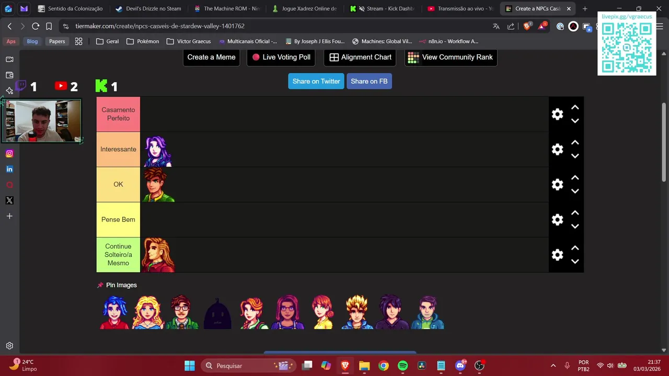Open the Alignment Chart
Image resolution: width=669 pixels, height=376 pixels.
pos(360,57)
